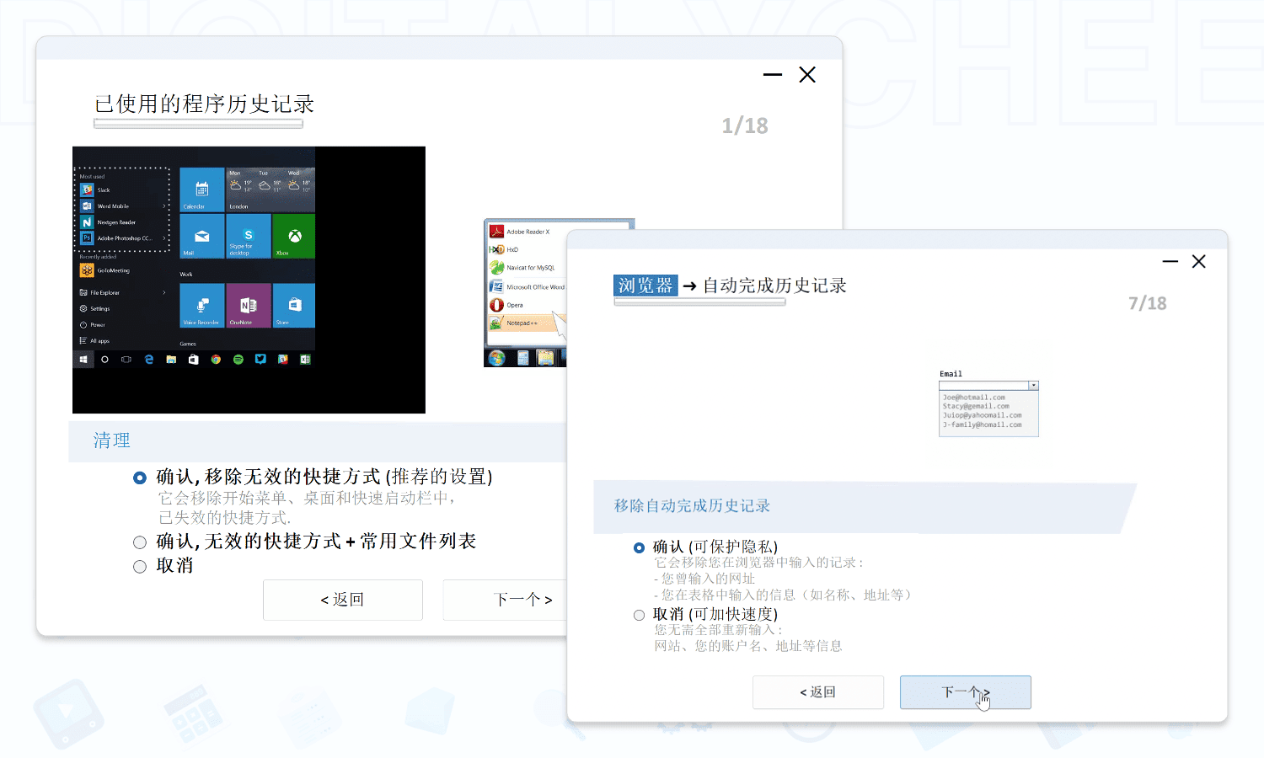
Task: Click the Adobe Reader X icon
Action: (x=497, y=232)
